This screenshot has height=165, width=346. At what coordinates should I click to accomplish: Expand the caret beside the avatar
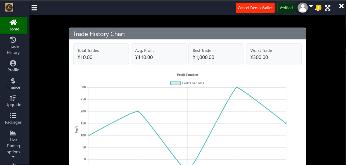311,6
